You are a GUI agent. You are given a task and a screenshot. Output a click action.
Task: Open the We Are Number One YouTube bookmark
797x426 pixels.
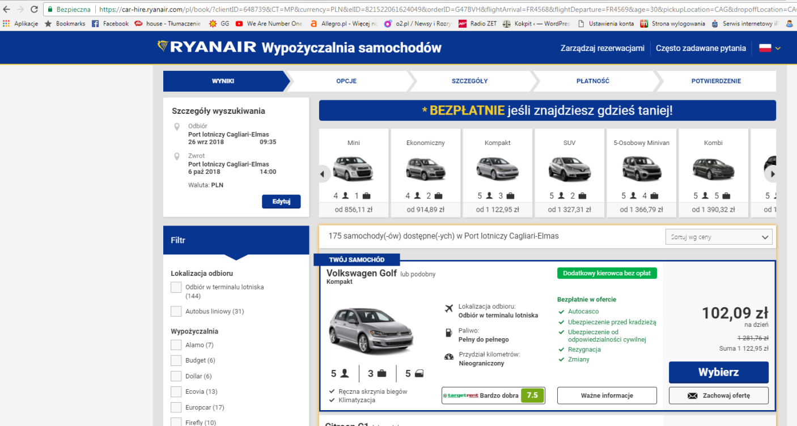[269, 24]
